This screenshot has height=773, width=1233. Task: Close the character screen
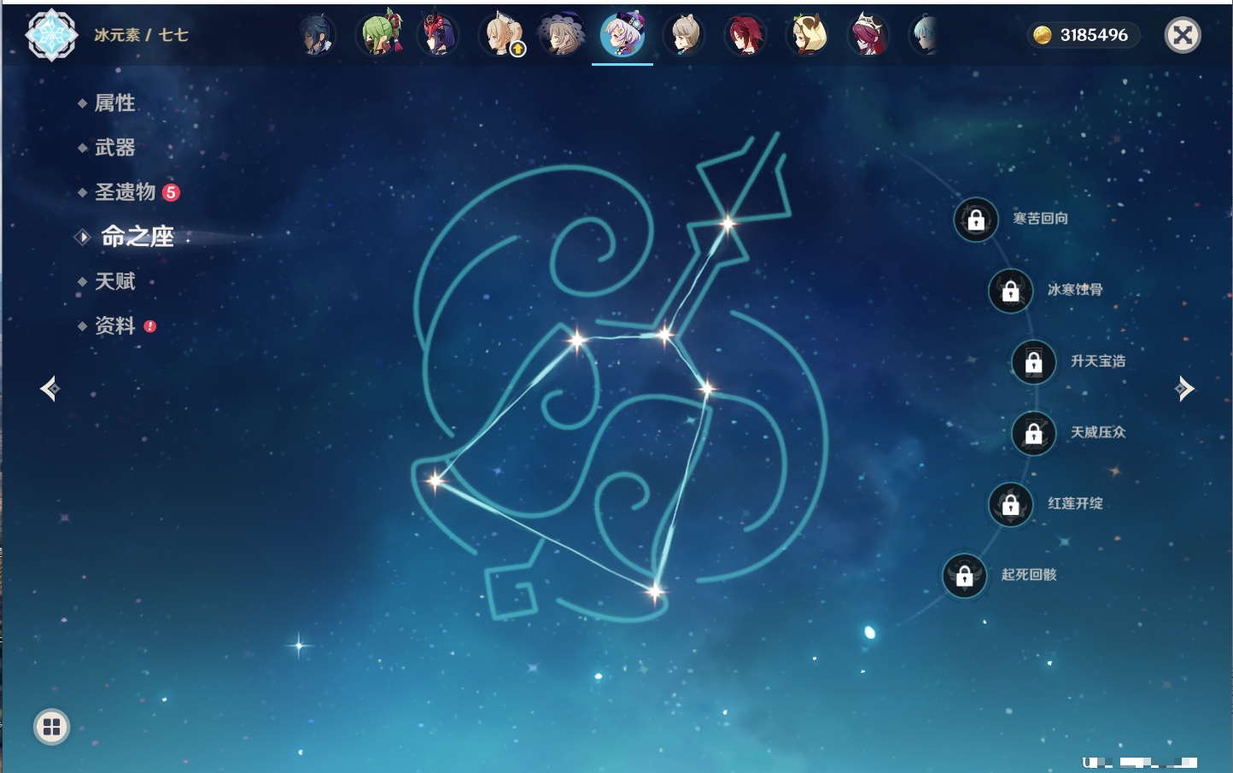pyautogui.click(x=1183, y=35)
